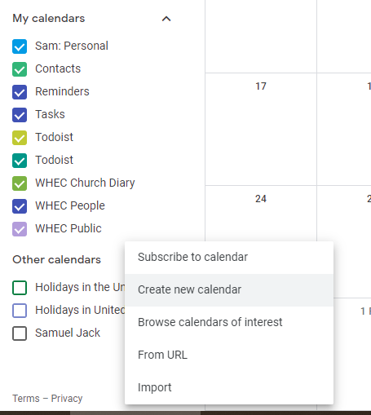Image resolution: width=371 pixels, height=415 pixels.
Task: Hide the WHEC Church Diary calendar
Action: click(x=20, y=183)
